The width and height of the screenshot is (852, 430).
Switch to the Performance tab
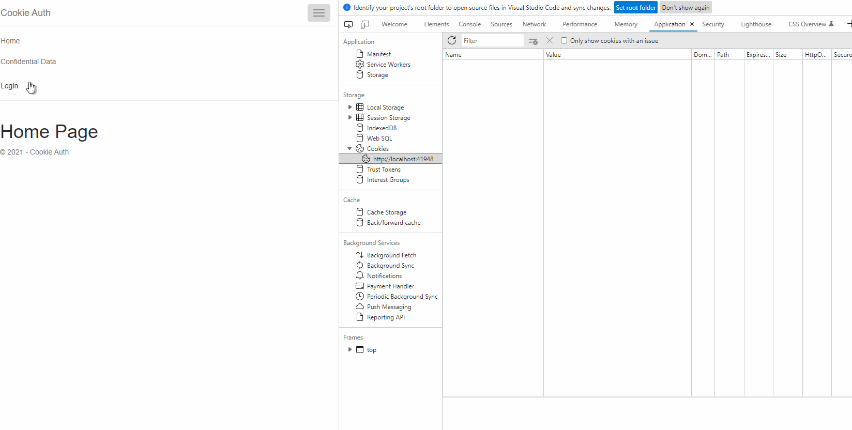(x=580, y=24)
